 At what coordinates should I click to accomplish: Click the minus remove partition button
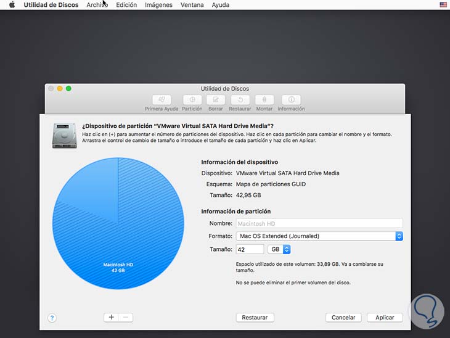[126, 317]
